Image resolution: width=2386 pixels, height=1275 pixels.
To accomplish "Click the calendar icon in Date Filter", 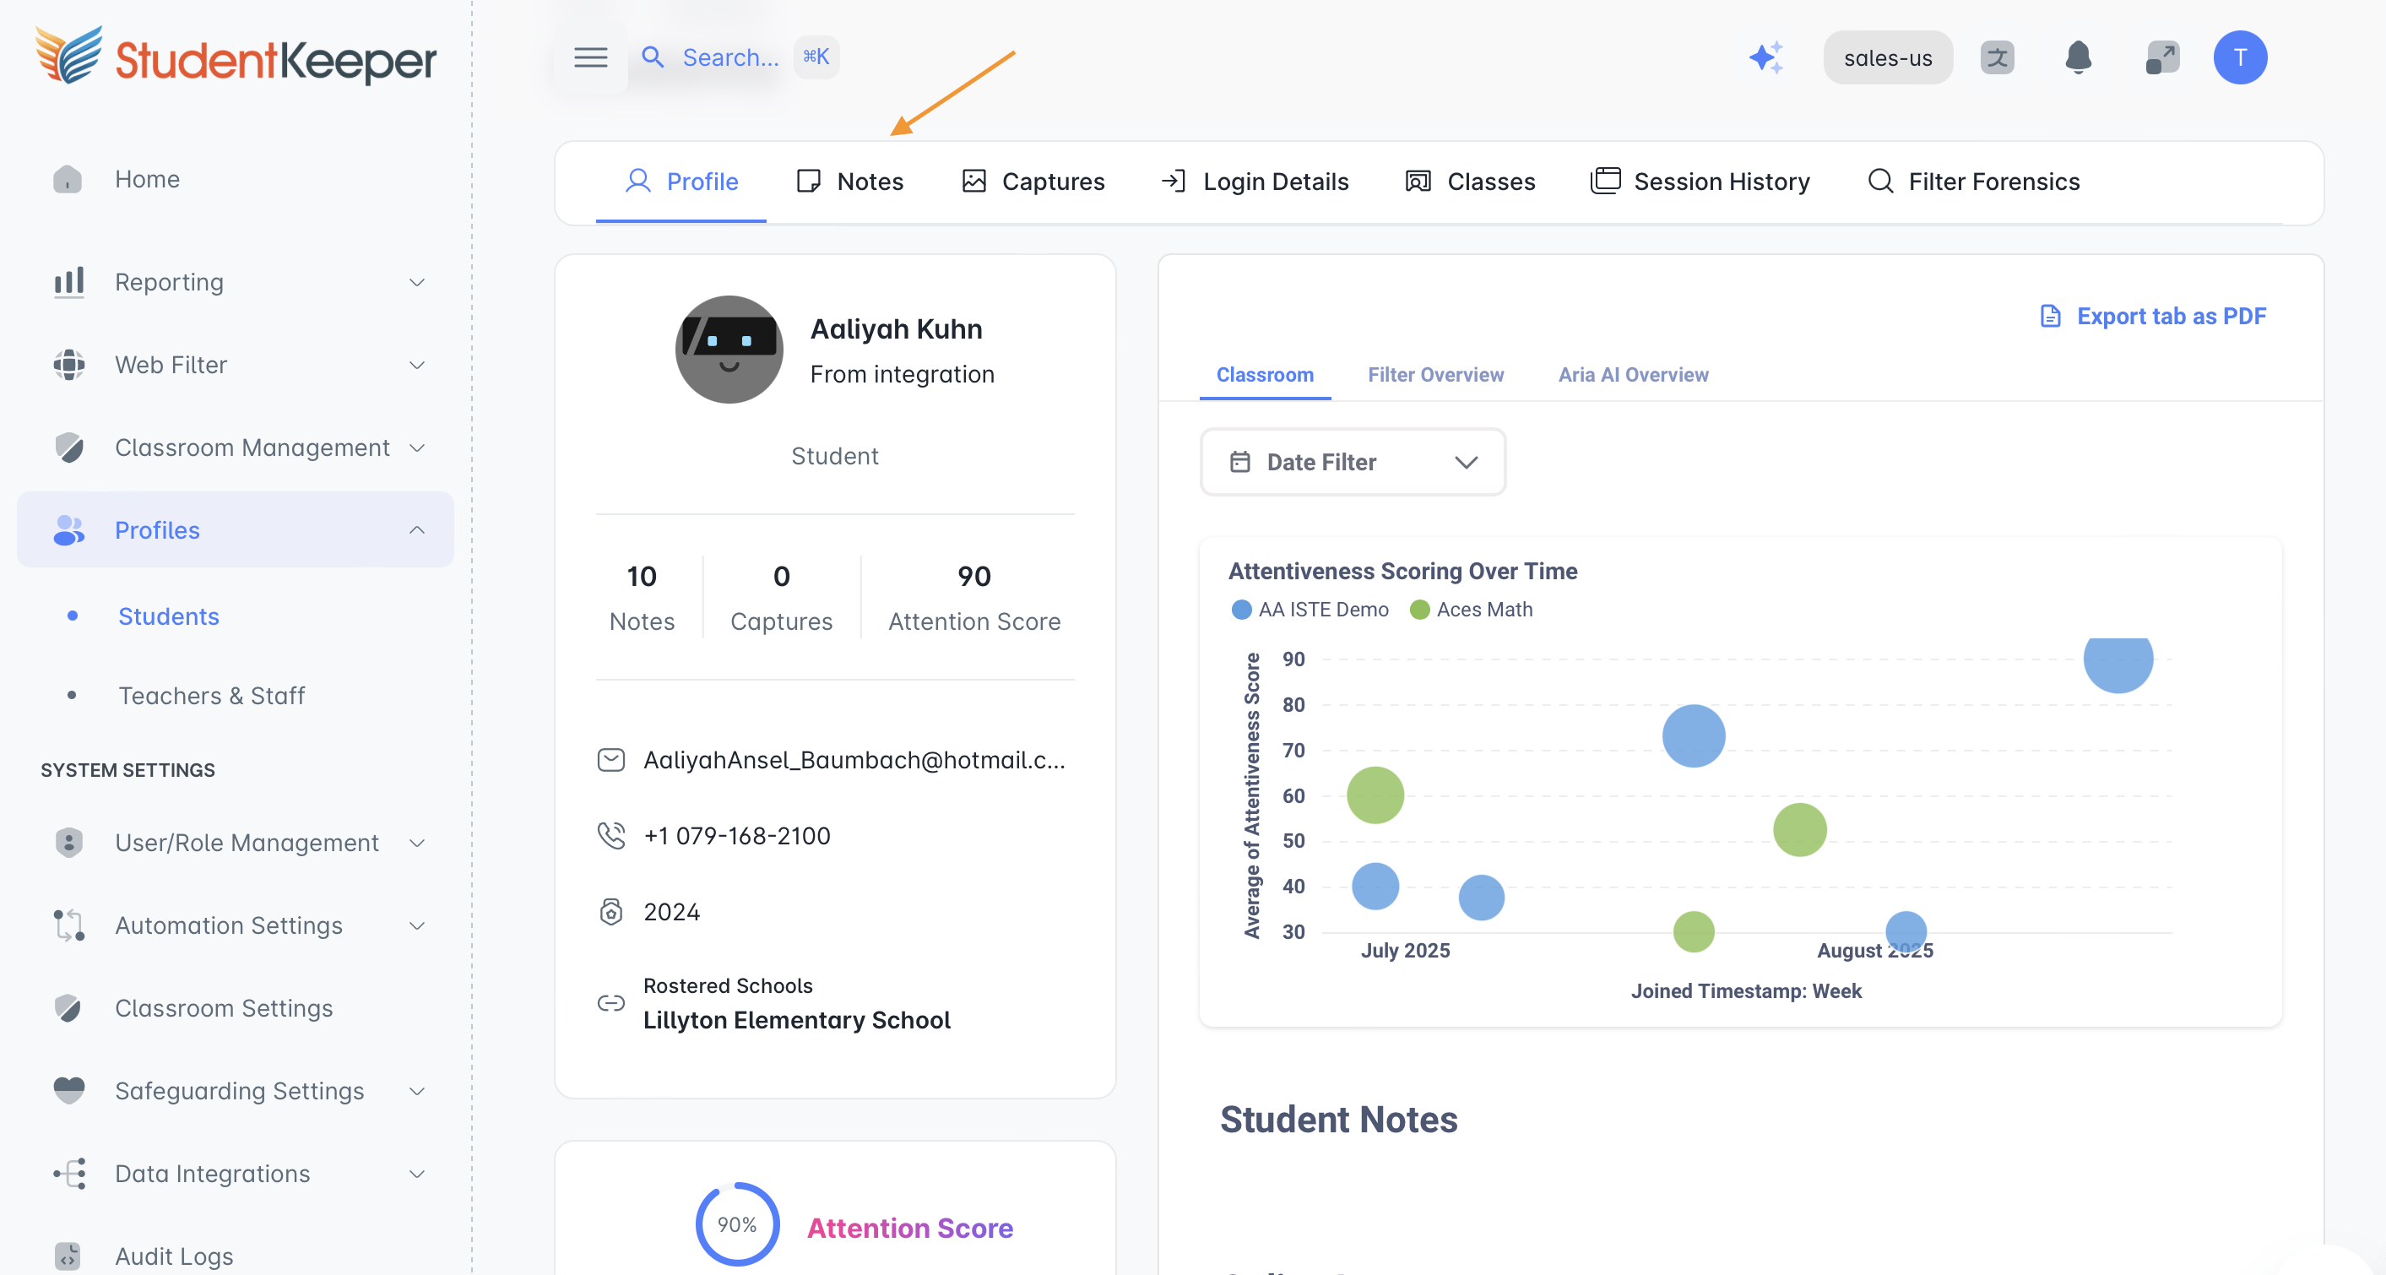I will coord(1239,461).
